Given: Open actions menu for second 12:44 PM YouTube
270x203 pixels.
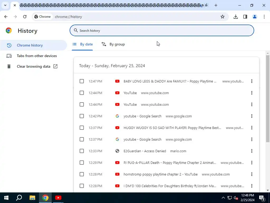Looking at the screenshot, I should [252, 104].
